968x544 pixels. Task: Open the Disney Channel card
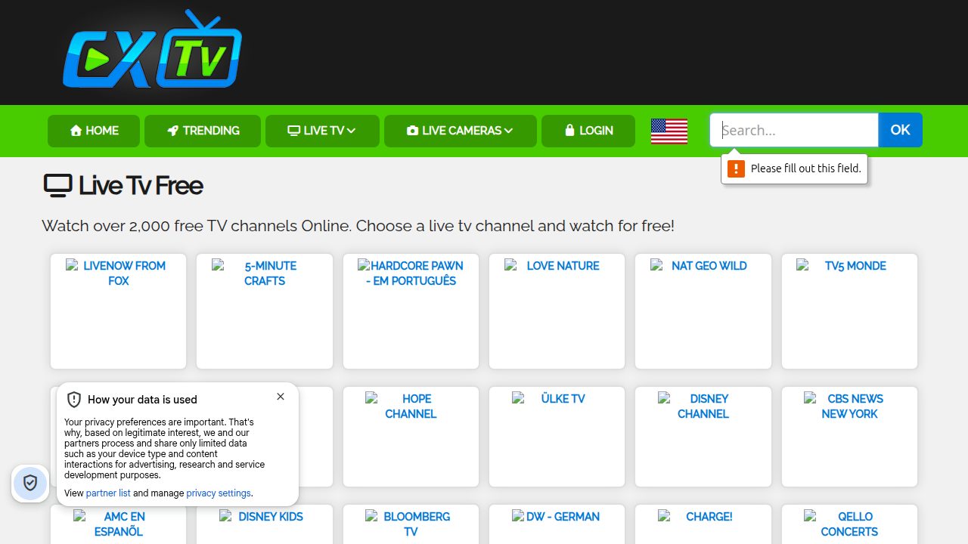(703, 437)
